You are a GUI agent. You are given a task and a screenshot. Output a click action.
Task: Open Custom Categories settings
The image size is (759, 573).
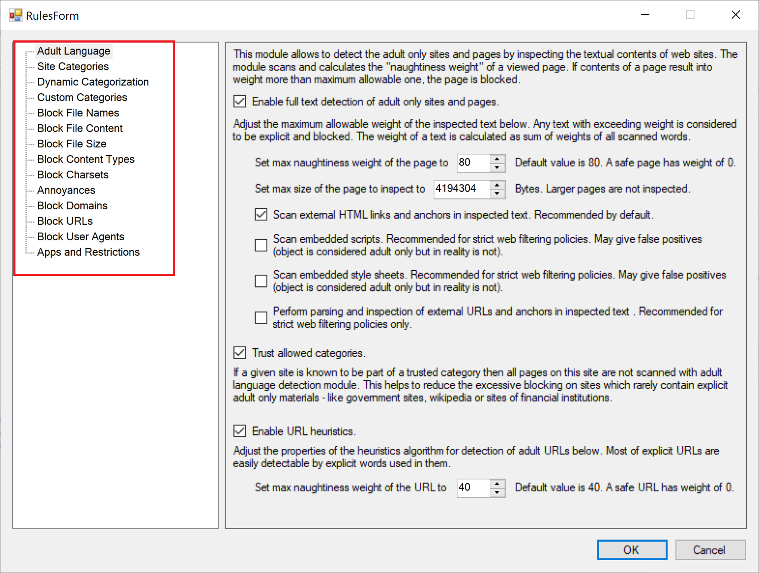(82, 98)
